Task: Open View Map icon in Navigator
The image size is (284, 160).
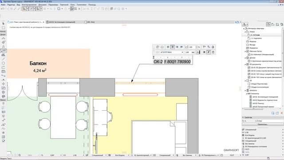Action: (x=273, y=24)
